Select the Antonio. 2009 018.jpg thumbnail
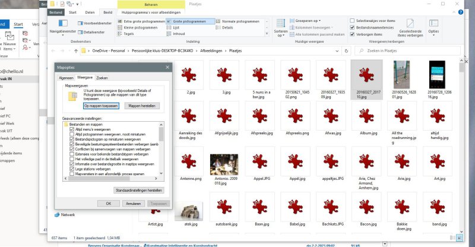The image size is (475, 247). (224, 164)
